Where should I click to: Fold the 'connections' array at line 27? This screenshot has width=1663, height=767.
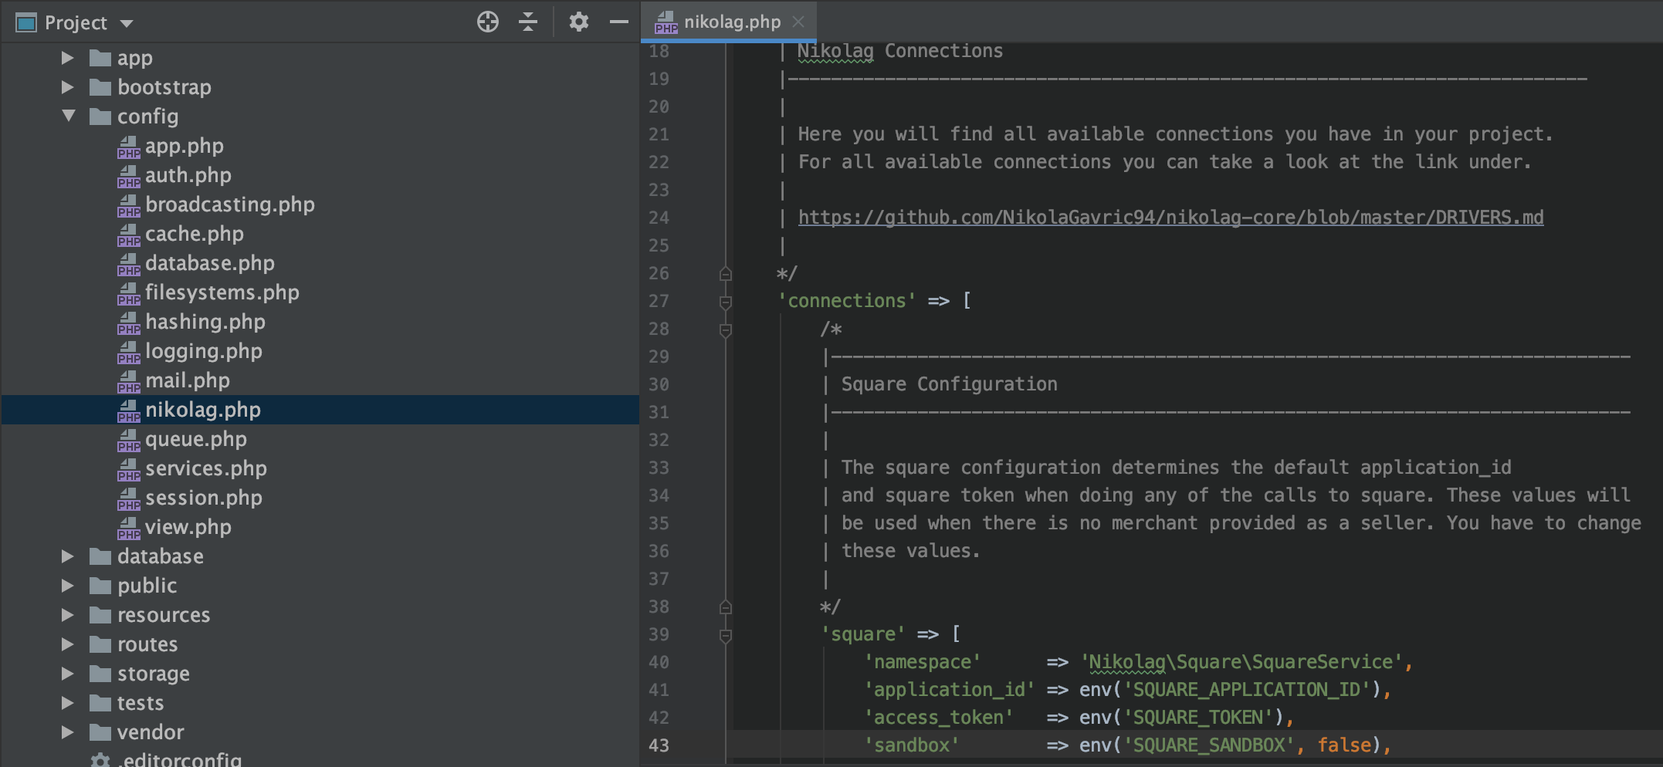point(726,302)
